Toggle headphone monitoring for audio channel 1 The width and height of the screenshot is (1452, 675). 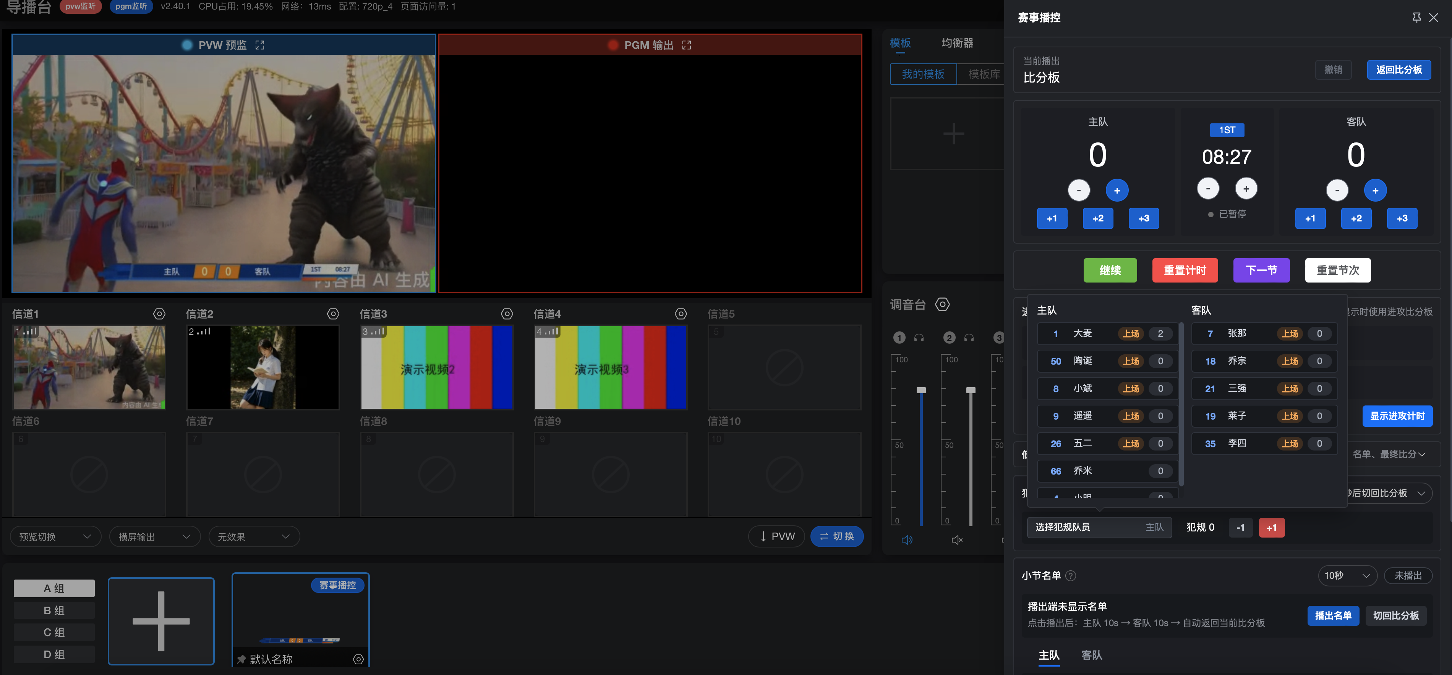[919, 338]
